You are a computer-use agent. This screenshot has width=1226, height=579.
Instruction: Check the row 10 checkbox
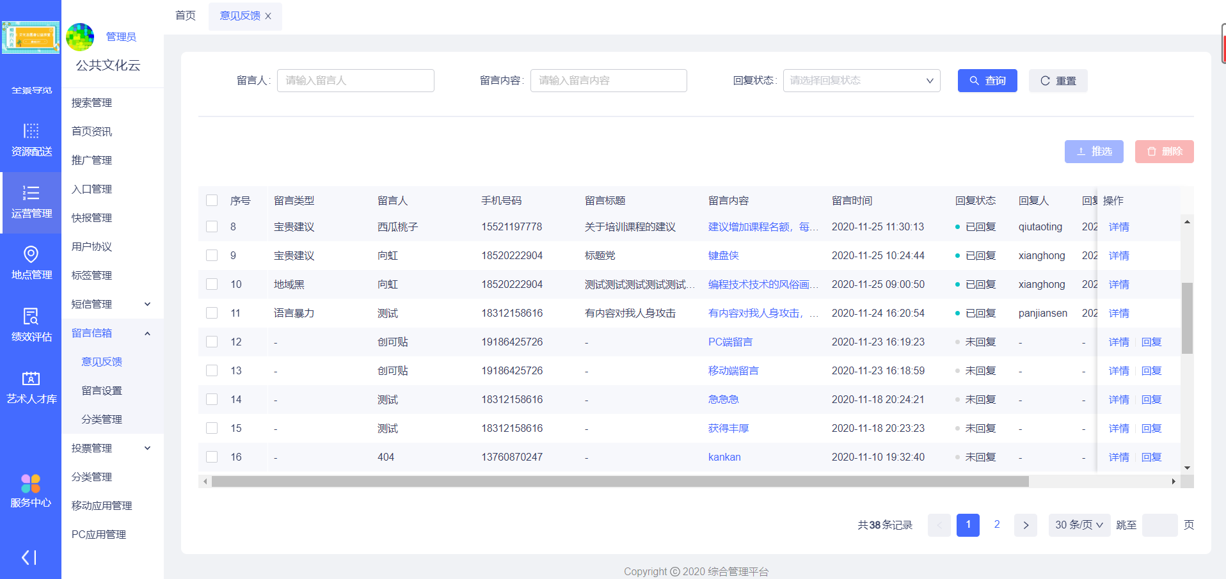pos(212,284)
